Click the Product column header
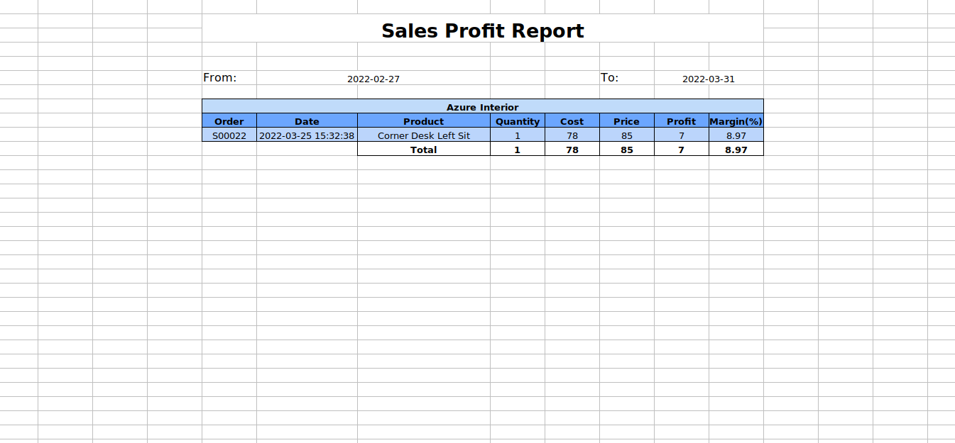Image resolution: width=955 pixels, height=443 pixels. pyautogui.click(x=423, y=121)
